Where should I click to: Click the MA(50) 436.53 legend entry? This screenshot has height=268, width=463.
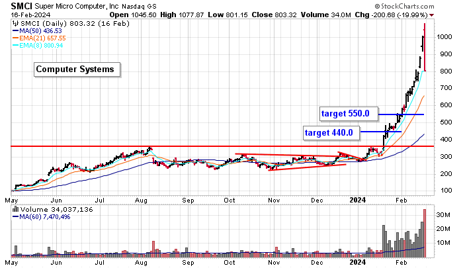click(x=37, y=31)
